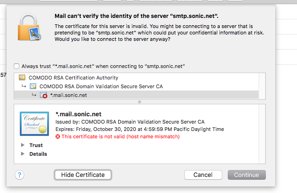Viewport: 297px width, 193px height.
Task: Enable Always trust *.mail.sonic.net checkbox
Action: tap(16, 66)
